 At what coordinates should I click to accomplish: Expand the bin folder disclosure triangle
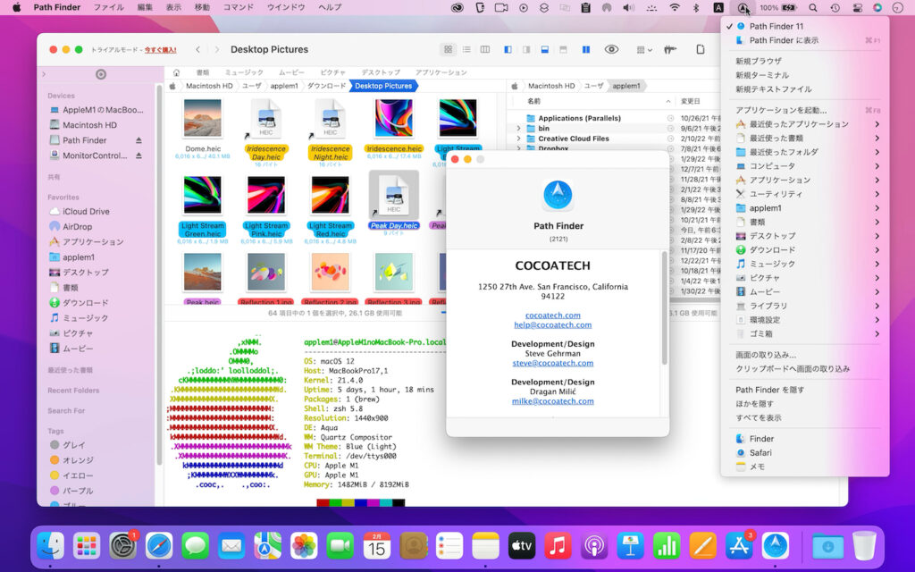click(x=518, y=129)
